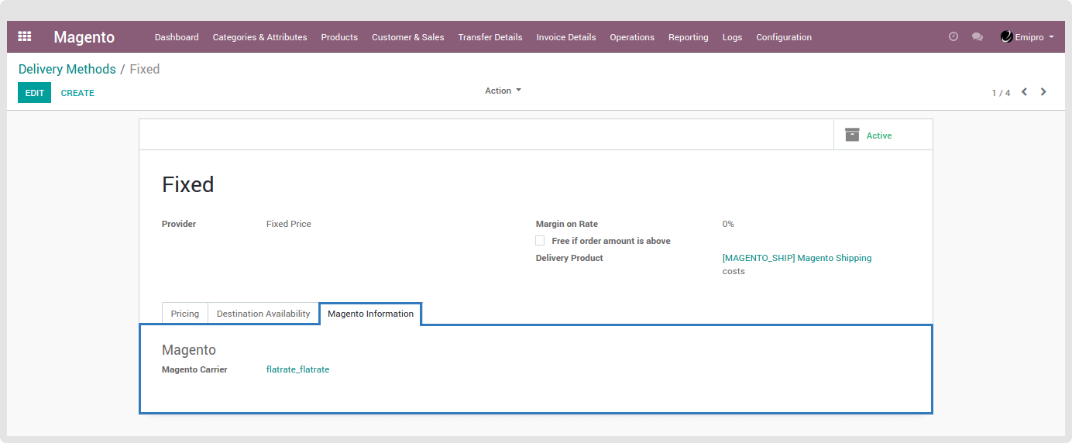Viewport: 1072px width, 443px height.
Task: Click the Provider field label
Action: (179, 224)
